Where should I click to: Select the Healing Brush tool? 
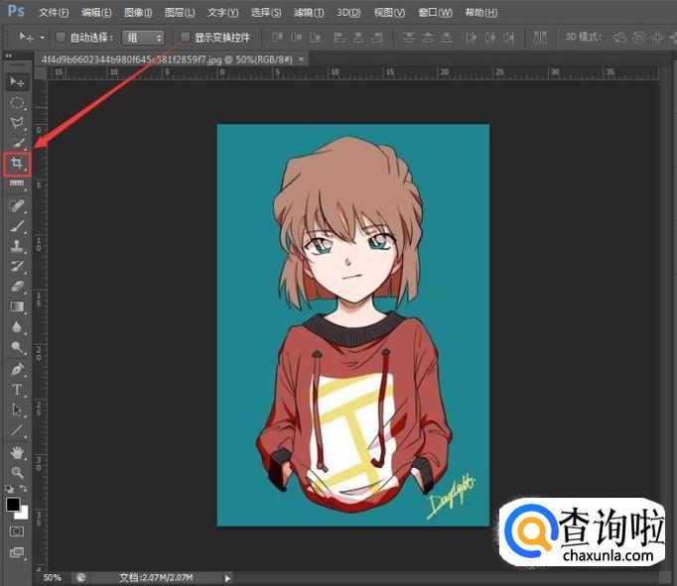click(x=17, y=206)
